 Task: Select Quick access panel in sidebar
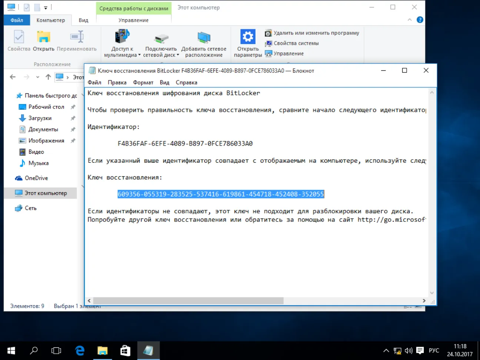(47, 96)
